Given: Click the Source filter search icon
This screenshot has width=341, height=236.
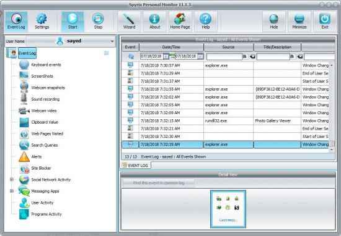Looking at the screenshot, I should 245,57.
